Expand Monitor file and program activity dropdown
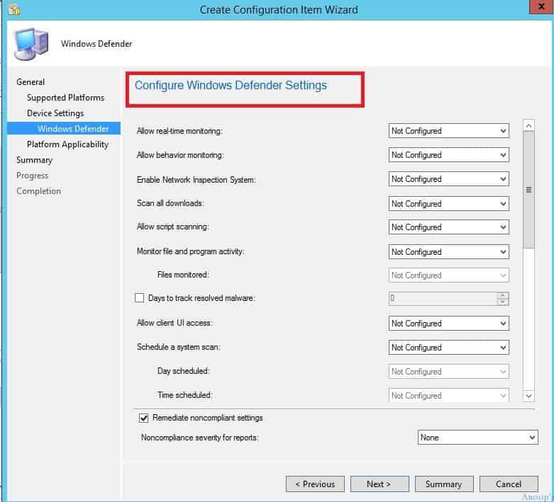This screenshot has height=502, width=554. (x=449, y=252)
